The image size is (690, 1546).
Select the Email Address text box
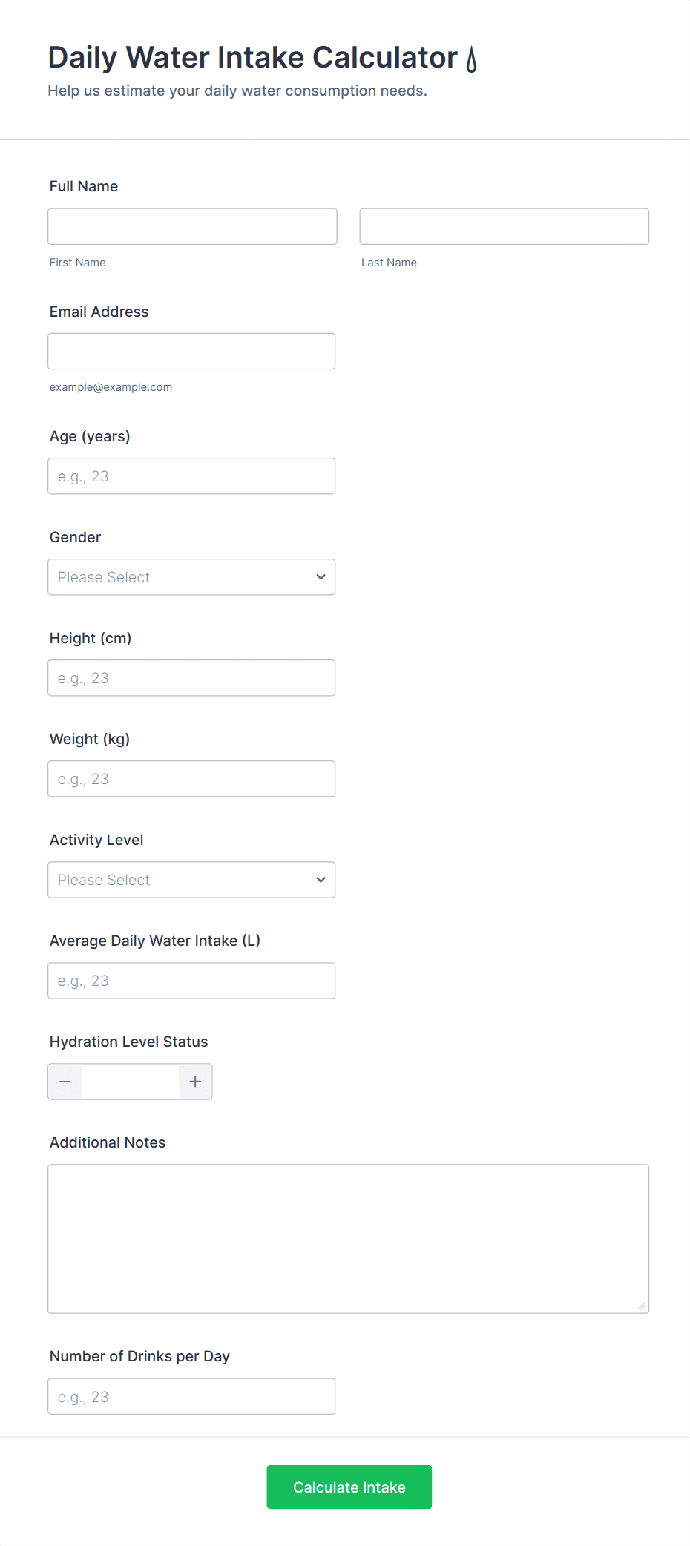(x=191, y=351)
